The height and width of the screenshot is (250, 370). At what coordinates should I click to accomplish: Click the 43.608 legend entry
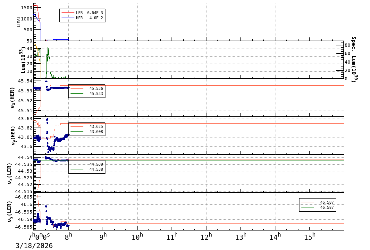pos(87,132)
